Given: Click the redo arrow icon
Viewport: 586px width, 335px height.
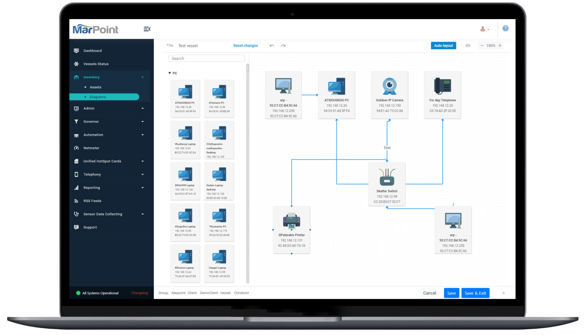Looking at the screenshot, I should pos(283,46).
